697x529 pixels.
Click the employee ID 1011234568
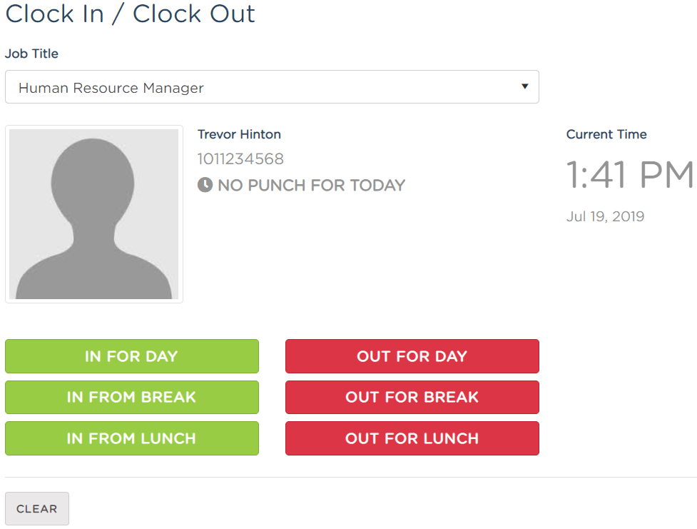point(240,158)
